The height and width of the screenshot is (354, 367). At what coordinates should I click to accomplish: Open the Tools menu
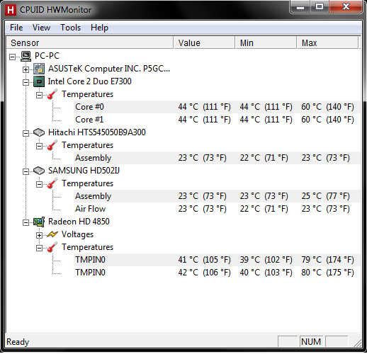[70, 28]
